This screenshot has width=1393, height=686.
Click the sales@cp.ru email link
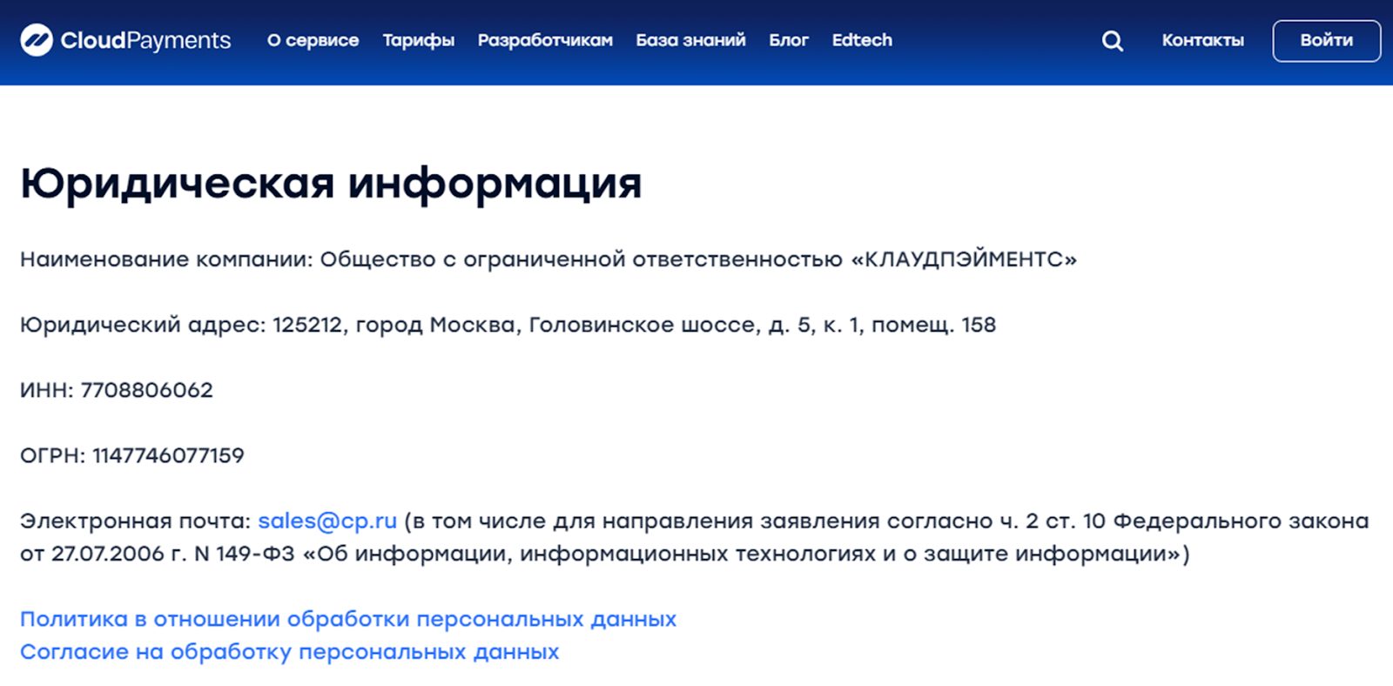pyautogui.click(x=327, y=521)
